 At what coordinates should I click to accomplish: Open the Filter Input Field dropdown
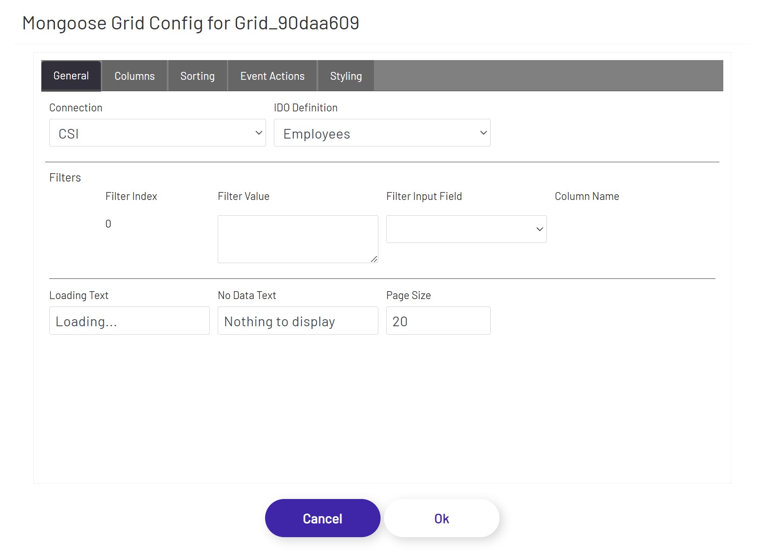tap(466, 228)
